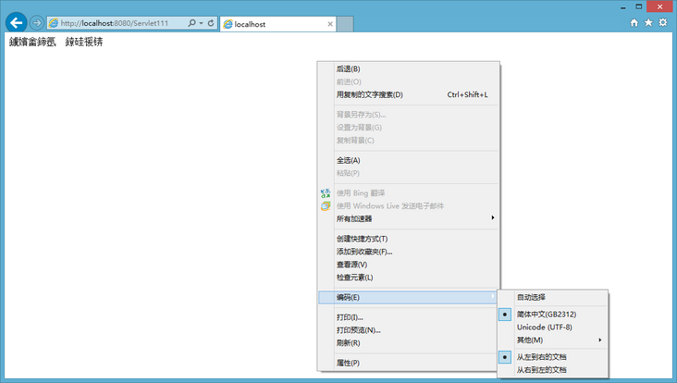Open the Tools gear icon
The width and height of the screenshot is (677, 383).
663,22
